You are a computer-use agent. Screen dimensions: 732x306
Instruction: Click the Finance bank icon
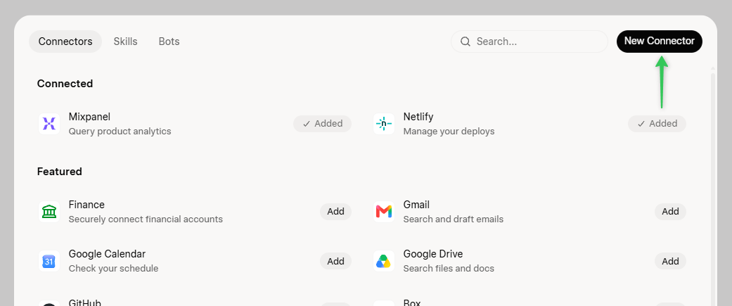49,212
